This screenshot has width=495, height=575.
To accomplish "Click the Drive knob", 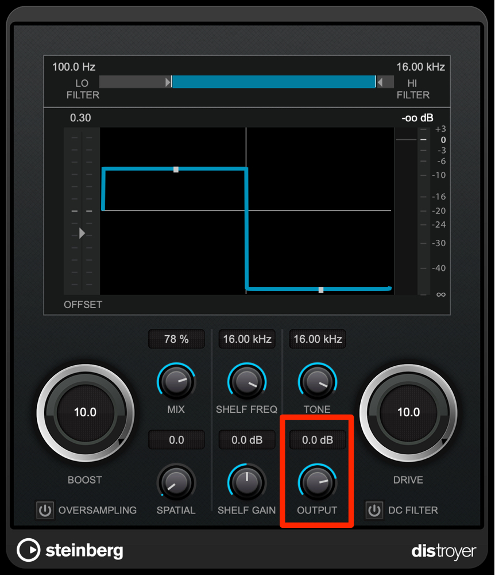I will pos(408,412).
